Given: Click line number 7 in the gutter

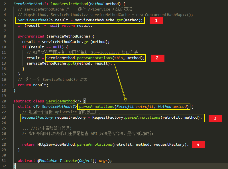Looking at the screenshot, I should [x=5, y=31].
